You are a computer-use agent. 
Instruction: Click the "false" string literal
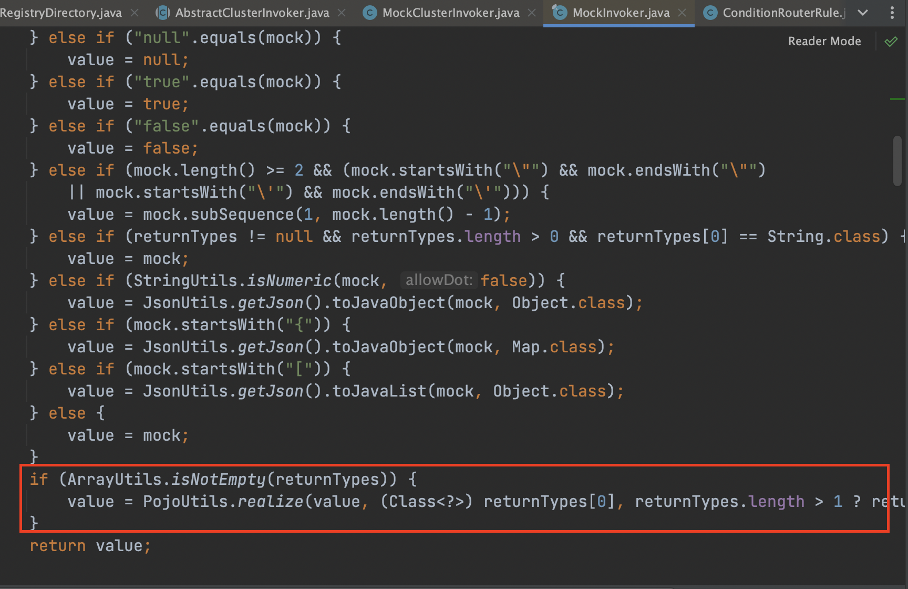tap(167, 126)
